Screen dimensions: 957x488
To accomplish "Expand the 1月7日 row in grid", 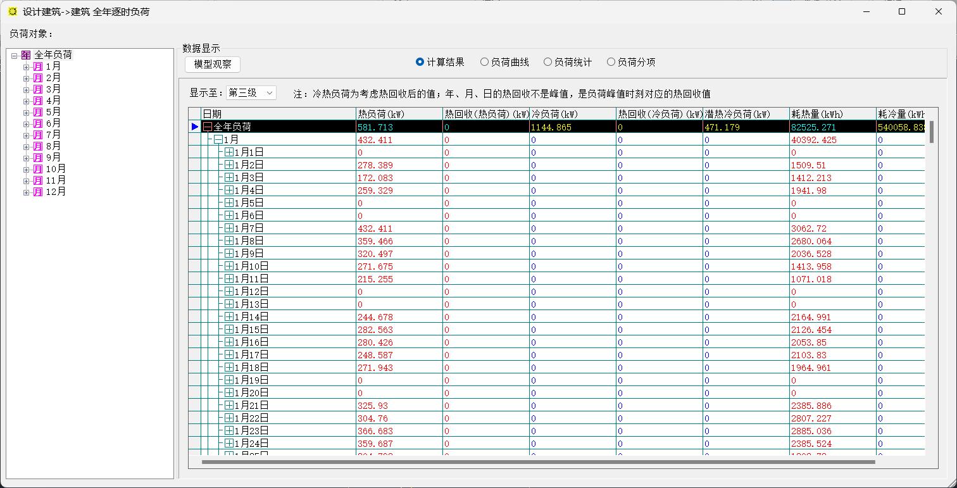I will (229, 228).
